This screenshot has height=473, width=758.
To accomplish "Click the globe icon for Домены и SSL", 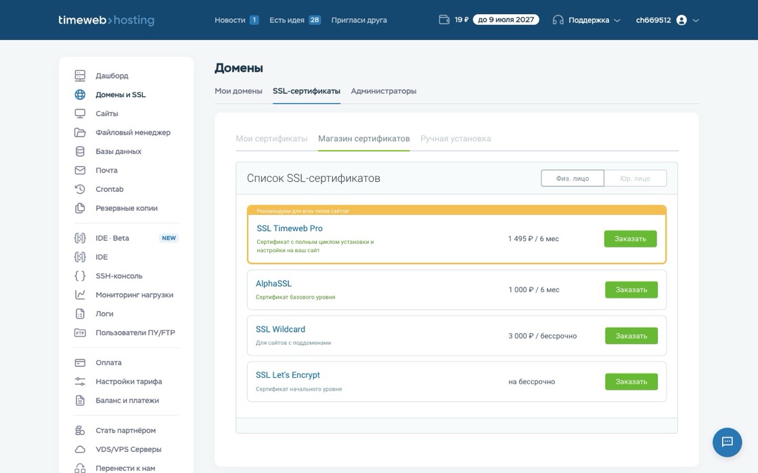I will click(80, 95).
